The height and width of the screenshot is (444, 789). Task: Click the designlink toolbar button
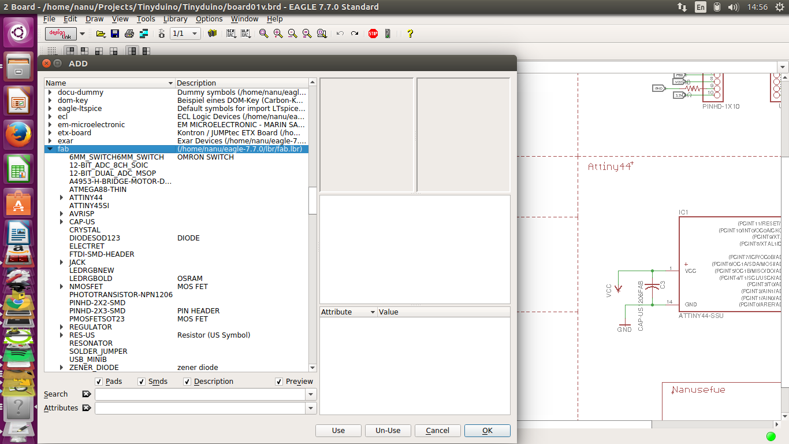[60, 34]
